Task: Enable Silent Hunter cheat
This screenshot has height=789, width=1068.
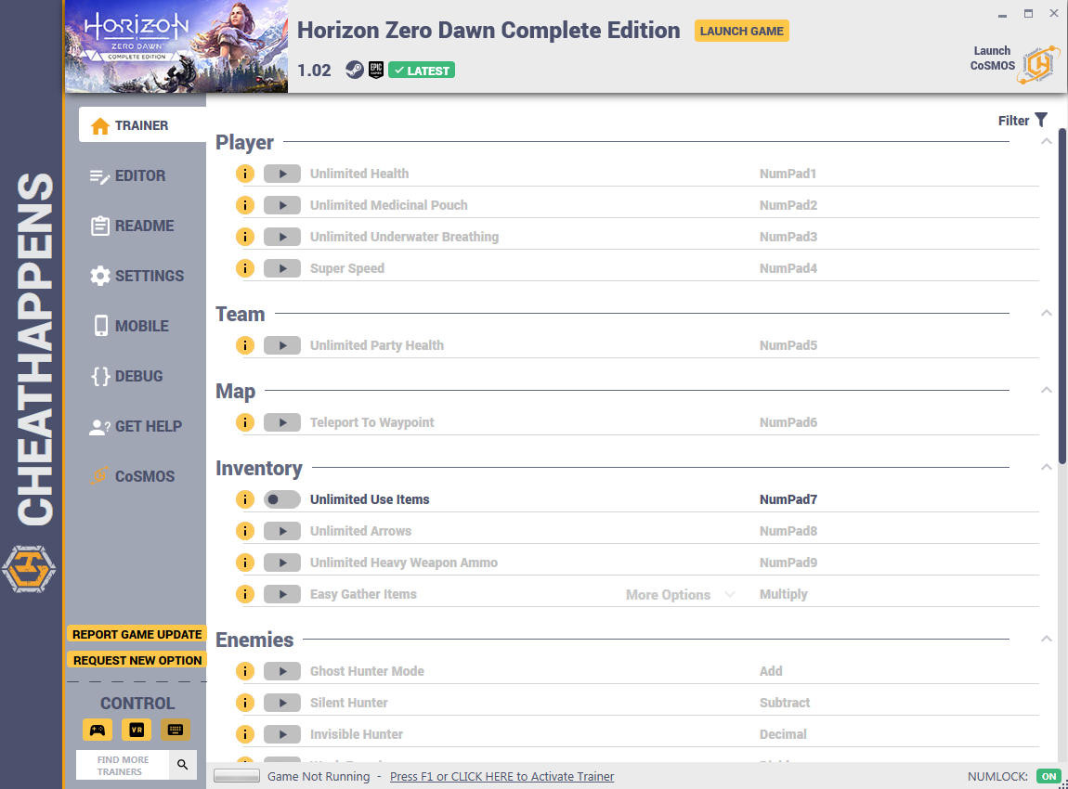Action: (x=282, y=703)
